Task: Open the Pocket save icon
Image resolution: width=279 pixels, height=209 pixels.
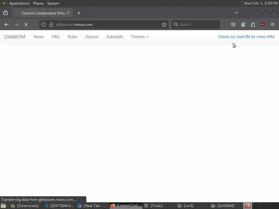Action: 233,24
